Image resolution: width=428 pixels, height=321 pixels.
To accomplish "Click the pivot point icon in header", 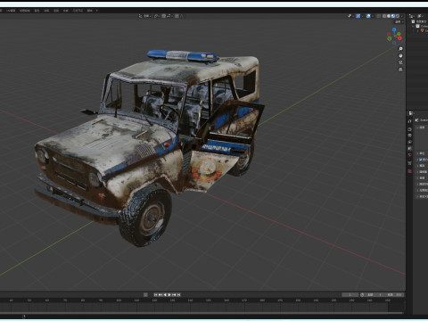I will click(x=156, y=16).
